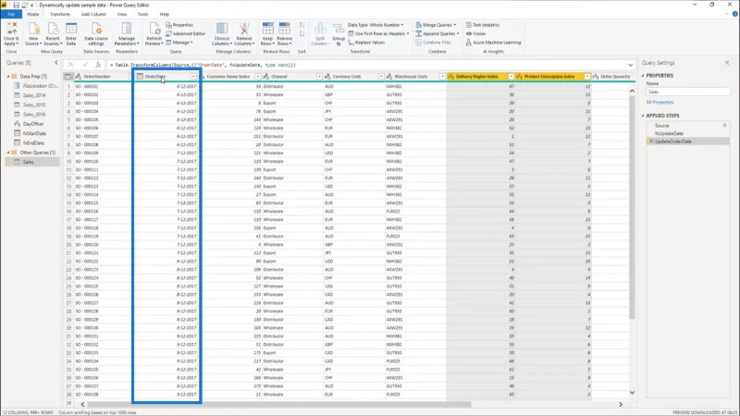This screenshot has height=416, width=740.
Task: Select the fxStartDate query
Action: (x=33, y=133)
